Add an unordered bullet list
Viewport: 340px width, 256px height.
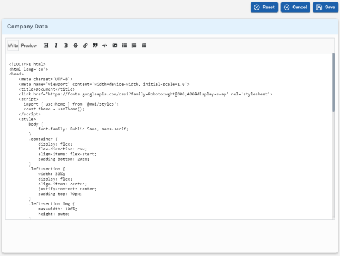coord(124,45)
